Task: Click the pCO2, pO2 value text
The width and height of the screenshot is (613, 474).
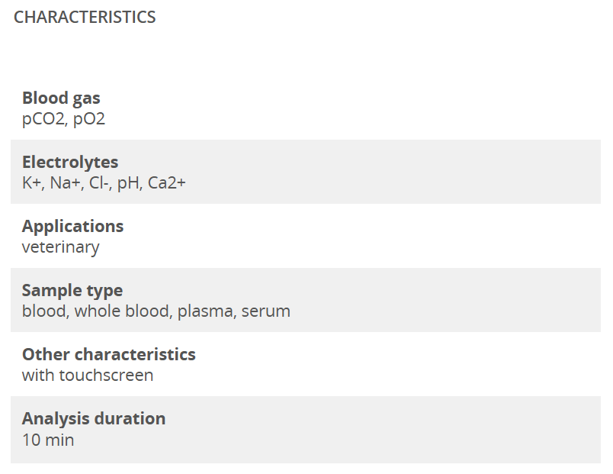Action: click(x=63, y=119)
